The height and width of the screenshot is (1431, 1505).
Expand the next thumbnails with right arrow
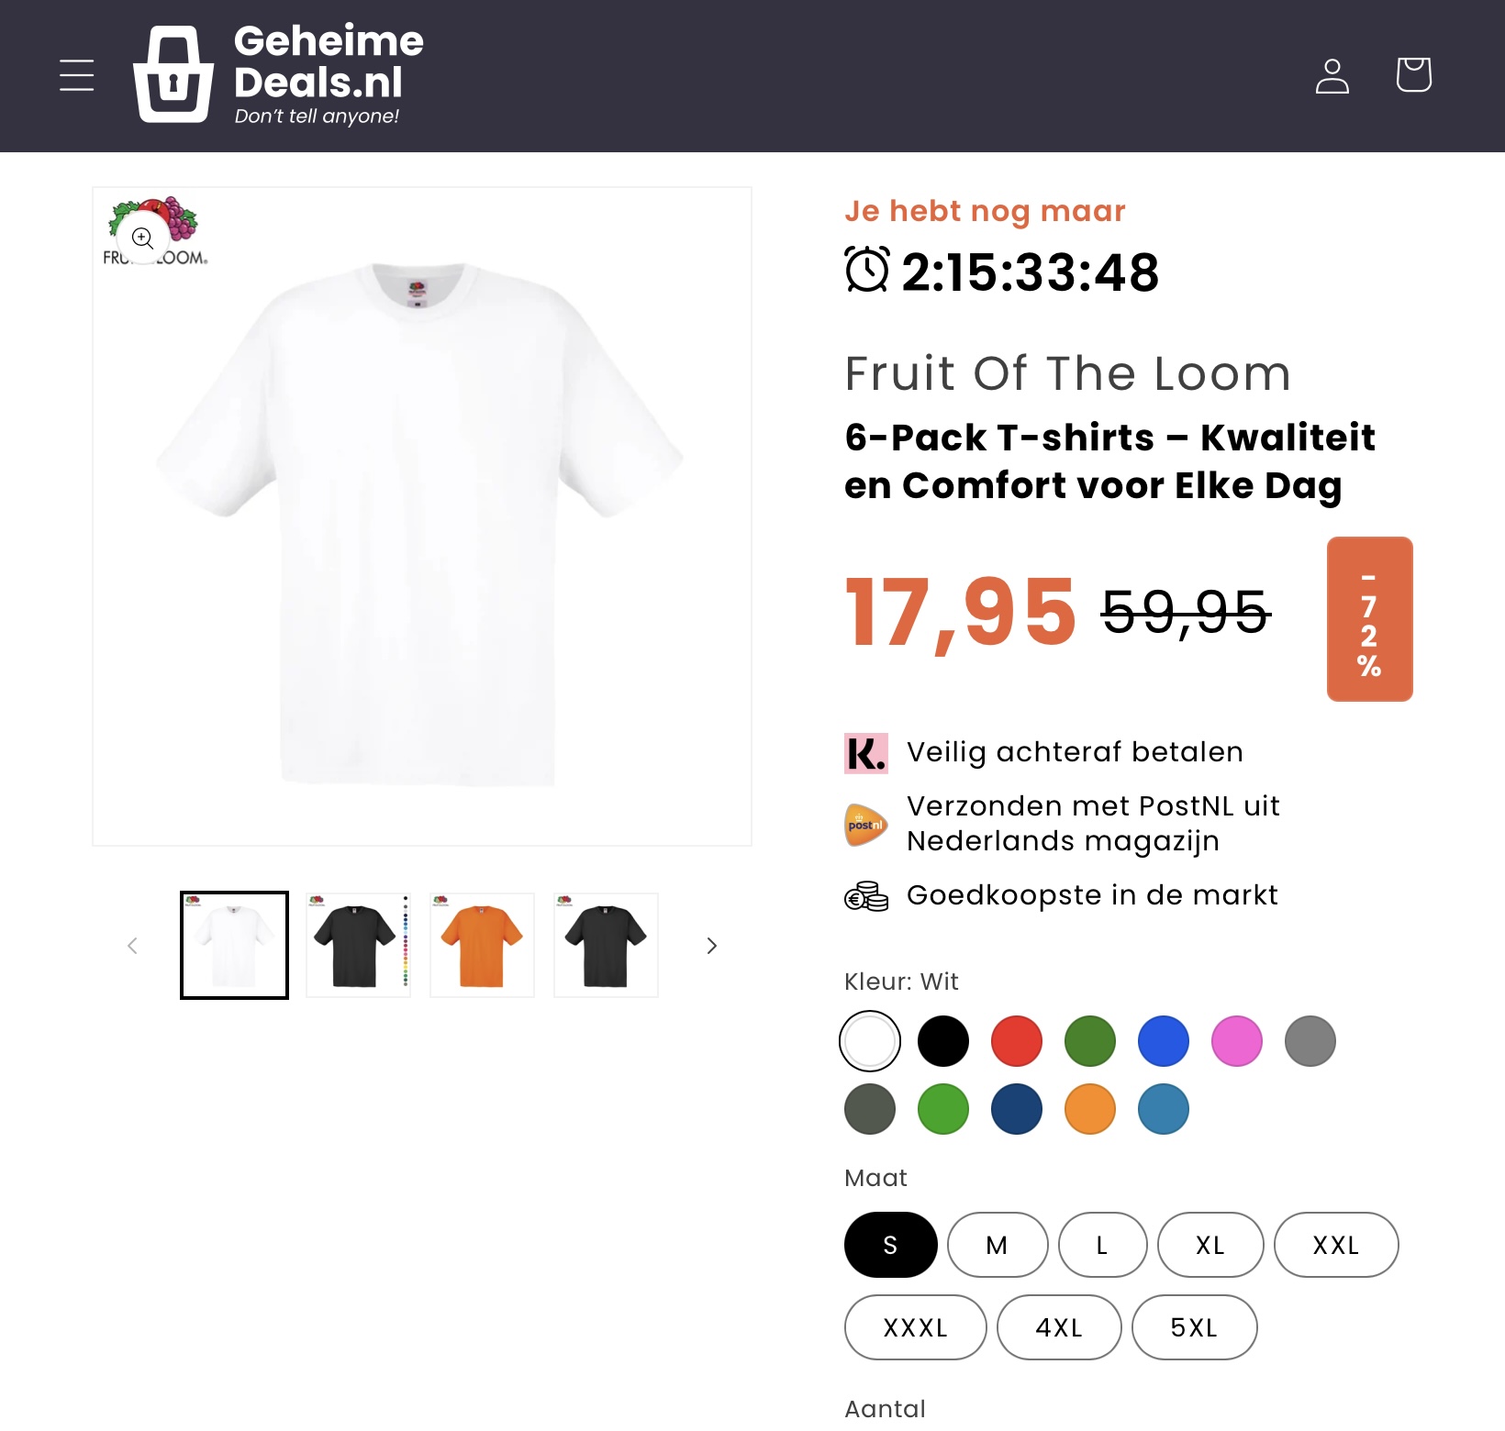tap(711, 945)
